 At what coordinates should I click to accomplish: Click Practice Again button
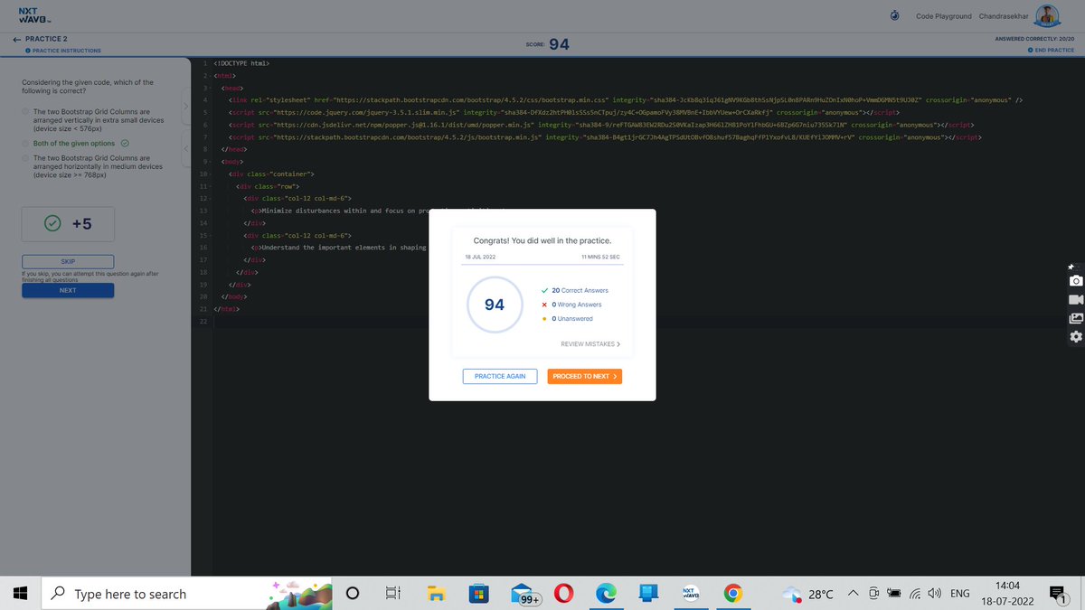(x=500, y=376)
